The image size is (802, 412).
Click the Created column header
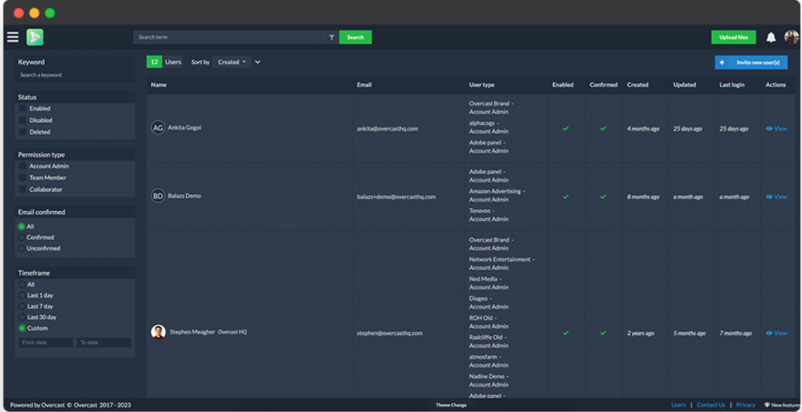pos(638,85)
